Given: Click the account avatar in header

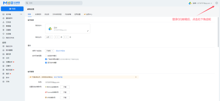Looking at the screenshot, I should click(x=190, y=3).
